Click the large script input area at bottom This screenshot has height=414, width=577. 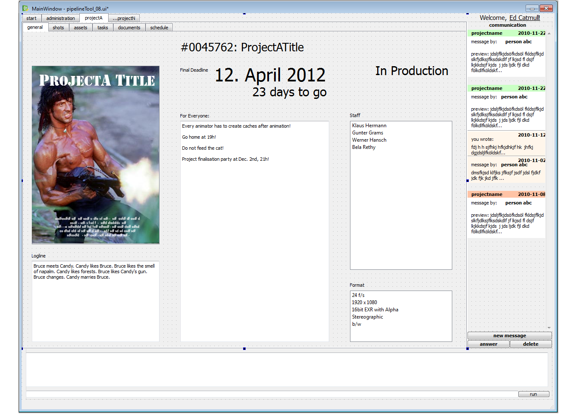(287, 369)
